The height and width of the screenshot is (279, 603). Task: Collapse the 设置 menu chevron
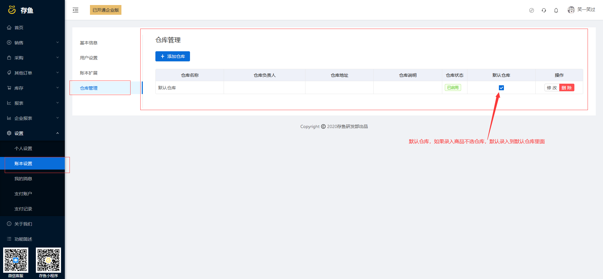pyautogui.click(x=58, y=133)
